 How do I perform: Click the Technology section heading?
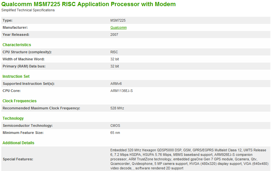point(13,118)
